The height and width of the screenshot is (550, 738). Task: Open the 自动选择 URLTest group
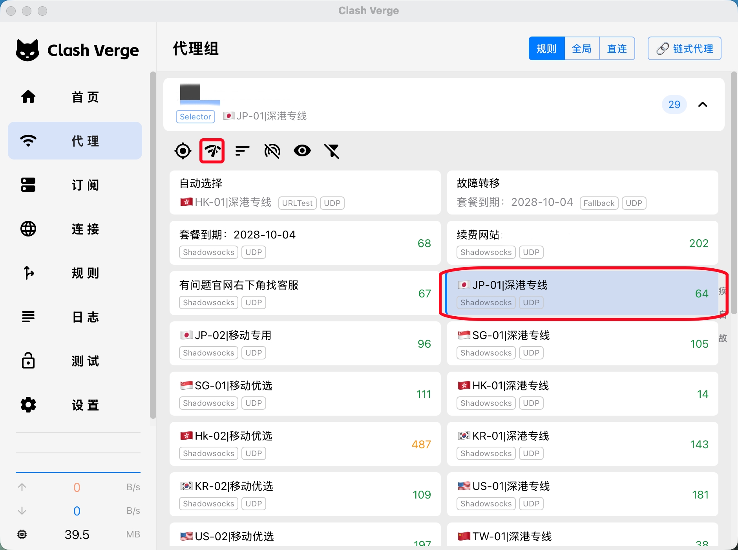pyautogui.click(x=305, y=192)
